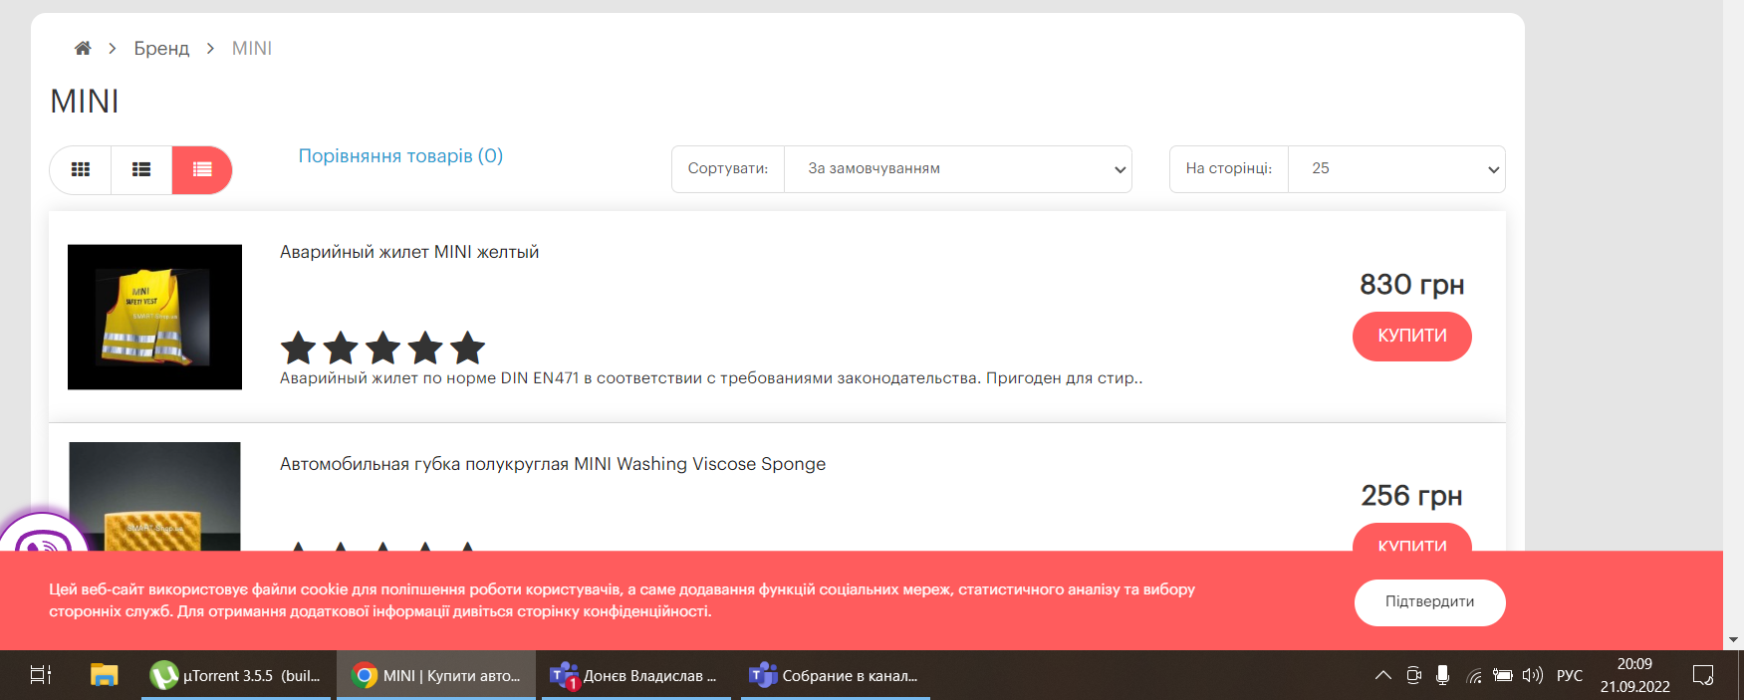The height and width of the screenshot is (700, 1744).
Task: Open Teams Собрание в канал window
Action: tap(835, 675)
